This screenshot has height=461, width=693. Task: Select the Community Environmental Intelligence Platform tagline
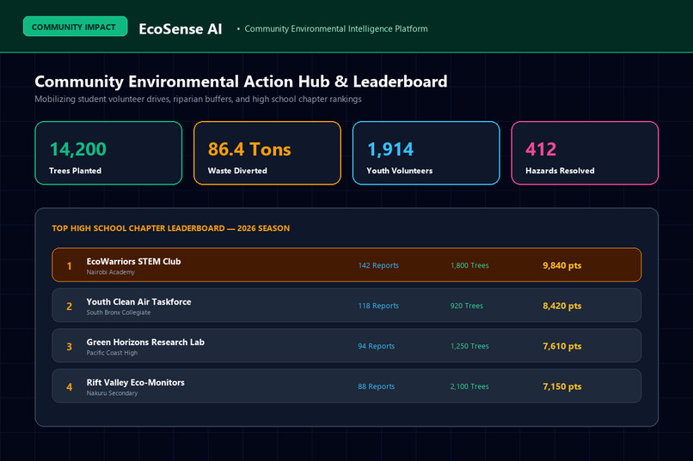(336, 28)
